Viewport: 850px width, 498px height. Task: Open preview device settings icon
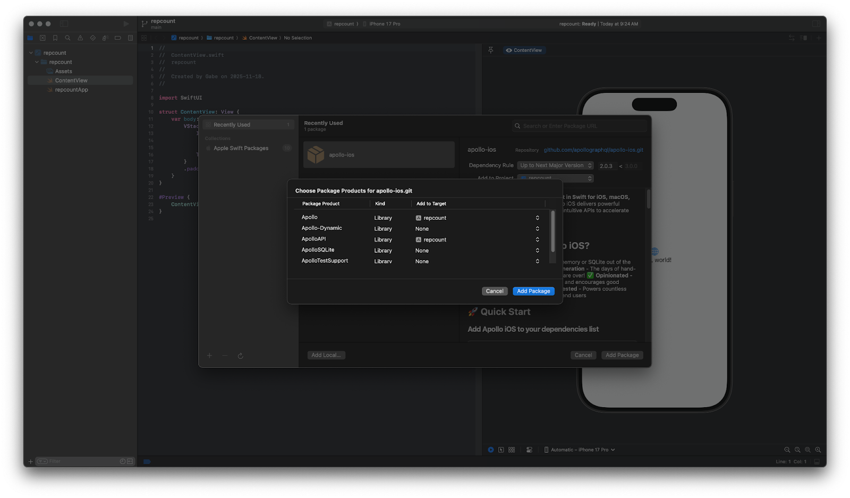[529, 450]
